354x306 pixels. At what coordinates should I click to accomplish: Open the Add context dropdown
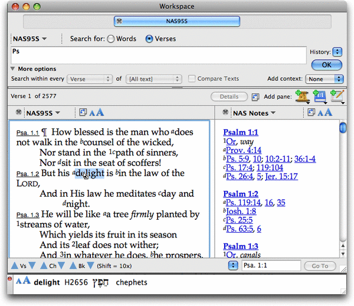click(x=324, y=79)
